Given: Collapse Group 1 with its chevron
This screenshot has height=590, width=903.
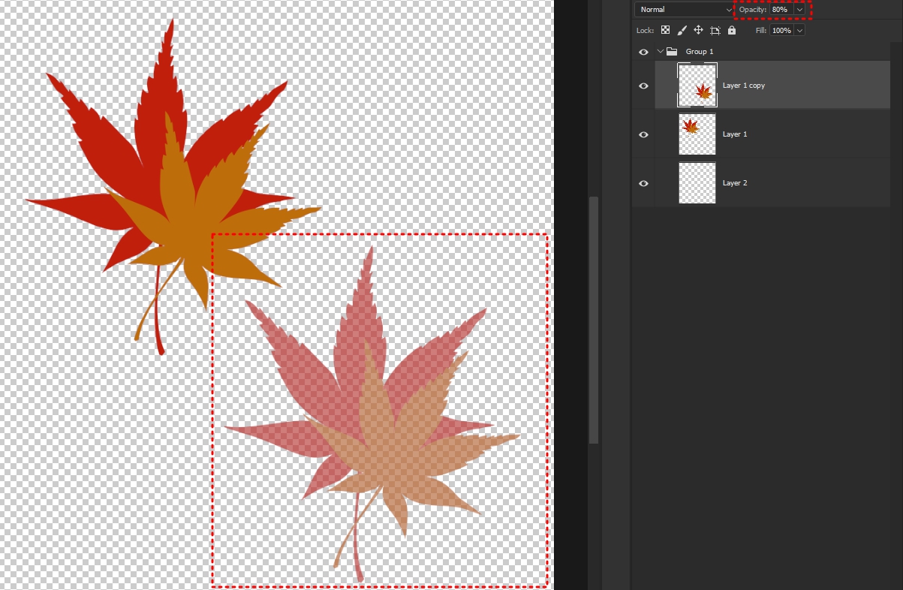Looking at the screenshot, I should coord(661,52).
